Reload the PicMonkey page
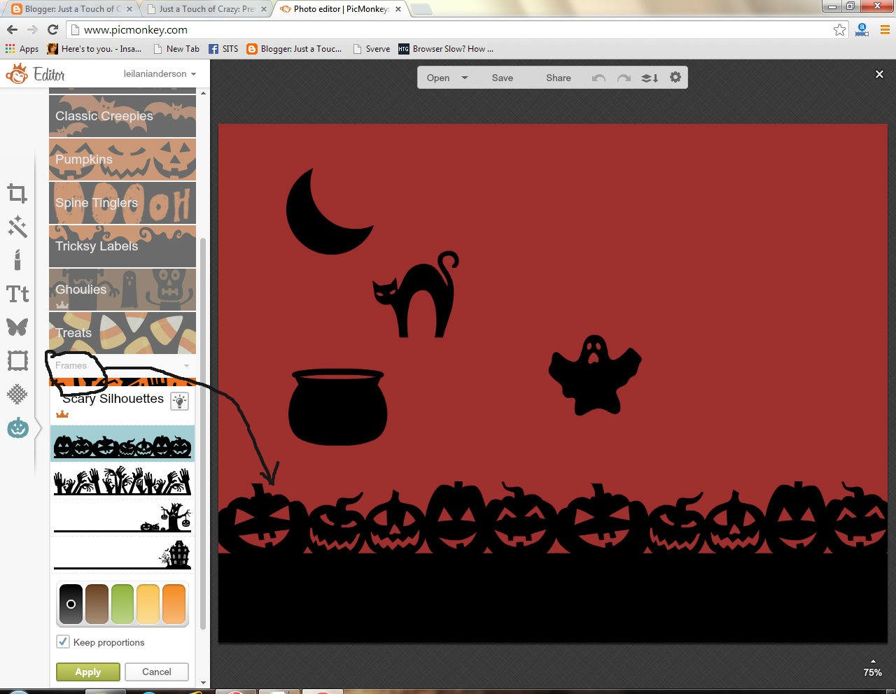Viewport: 896px width, 694px height. click(x=52, y=29)
